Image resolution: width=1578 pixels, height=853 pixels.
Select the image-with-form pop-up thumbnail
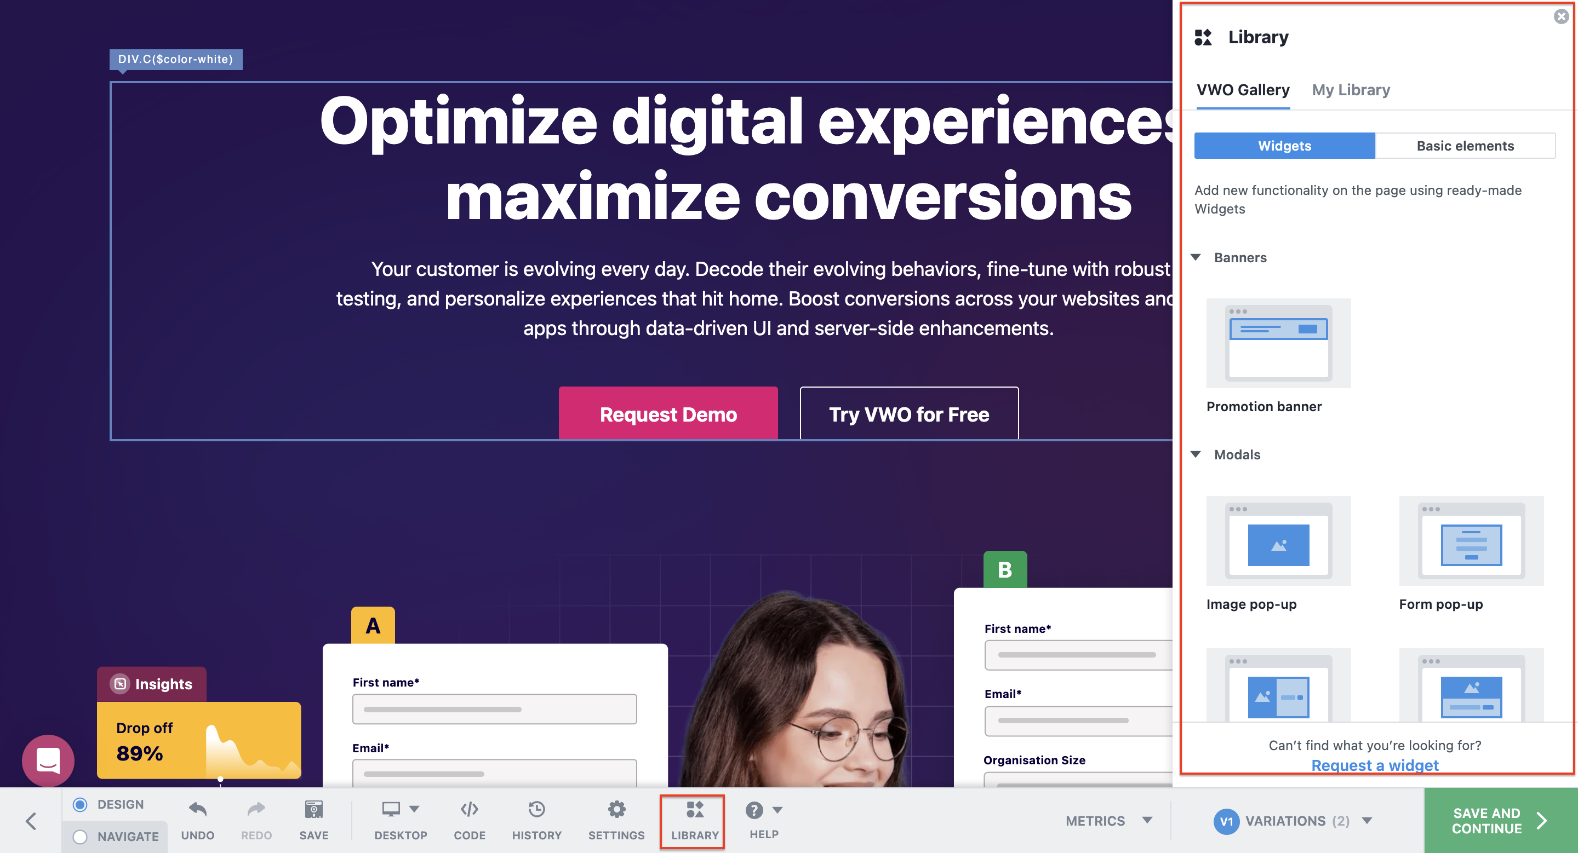tap(1278, 685)
